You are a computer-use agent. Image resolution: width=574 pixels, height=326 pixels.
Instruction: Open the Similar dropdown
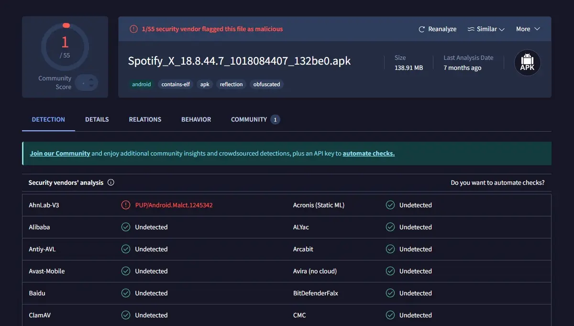[x=486, y=29]
